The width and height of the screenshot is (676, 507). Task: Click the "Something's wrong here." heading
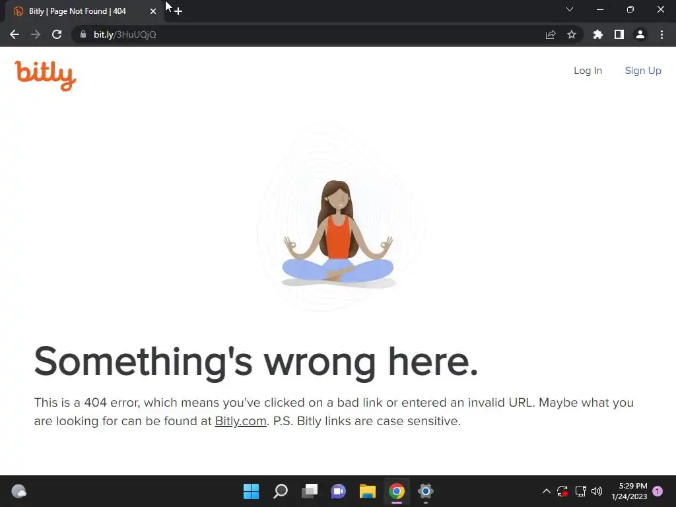click(x=256, y=362)
